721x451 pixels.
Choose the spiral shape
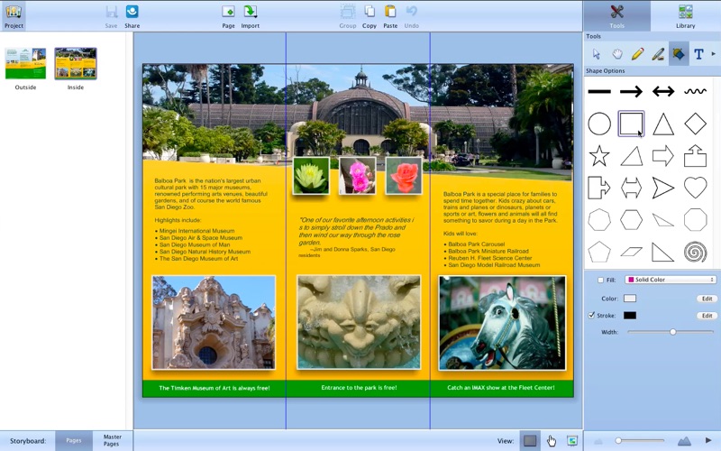click(x=695, y=252)
